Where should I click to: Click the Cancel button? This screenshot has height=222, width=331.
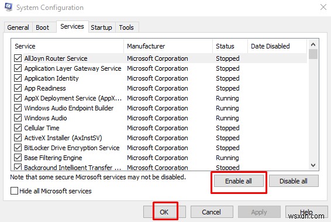(x=212, y=211)
